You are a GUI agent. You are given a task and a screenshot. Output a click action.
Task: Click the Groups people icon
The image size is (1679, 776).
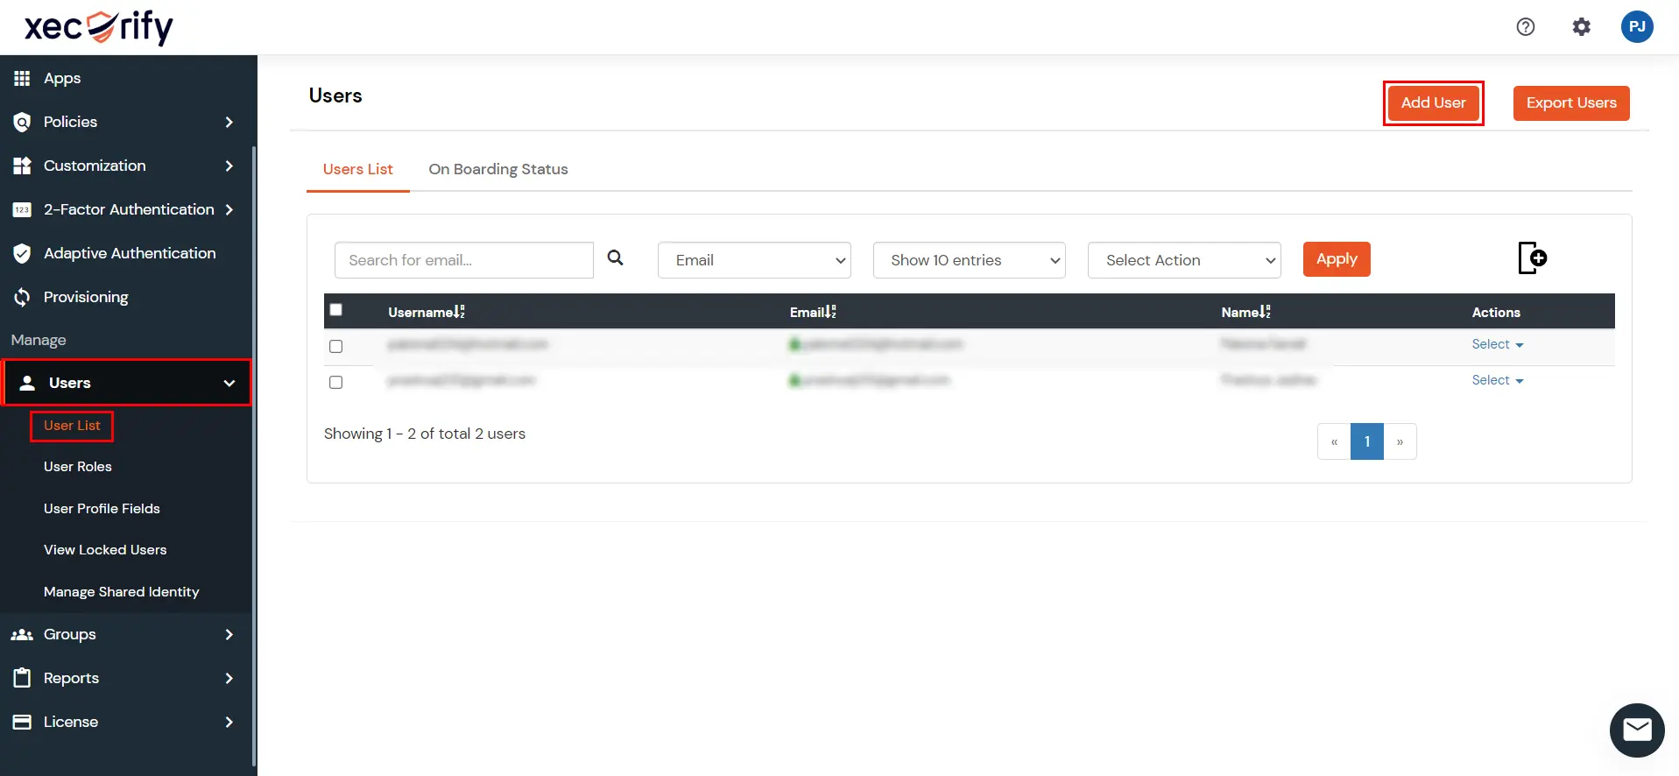pyautogui.click(x=22, y=634)
